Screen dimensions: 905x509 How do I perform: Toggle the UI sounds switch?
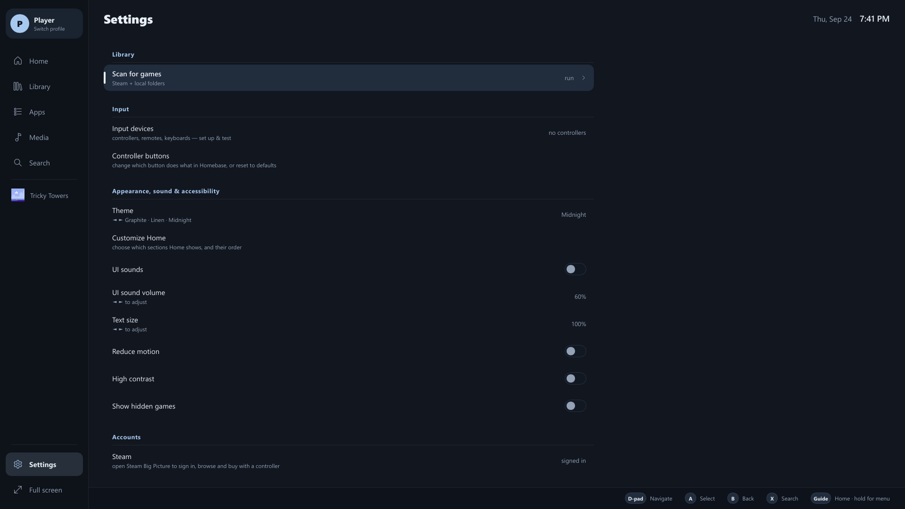(576, 269)
